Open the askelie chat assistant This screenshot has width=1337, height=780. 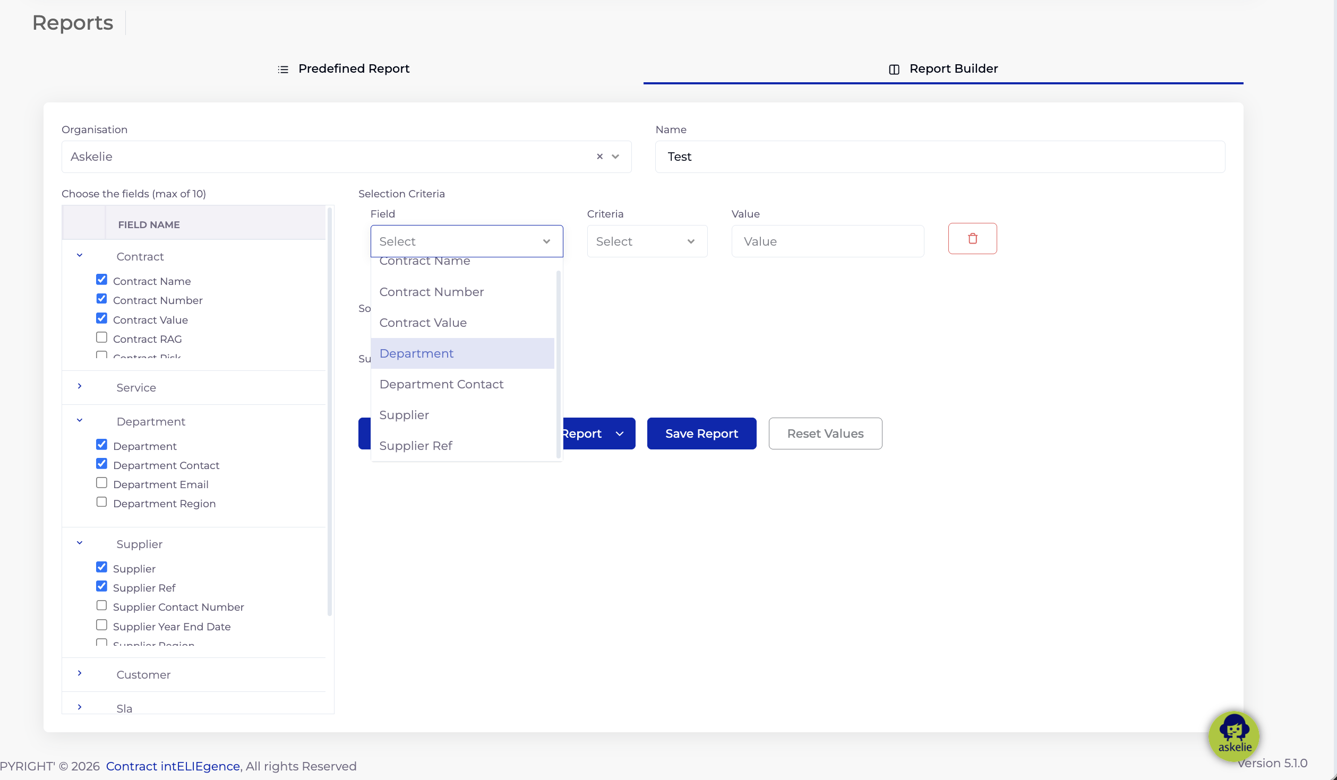pyautogui.click(x=1234, y=735)
